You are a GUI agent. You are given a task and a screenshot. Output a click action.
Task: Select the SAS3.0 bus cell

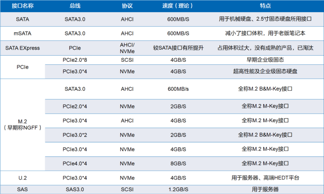pyautogui.click(x=75, y=189)
